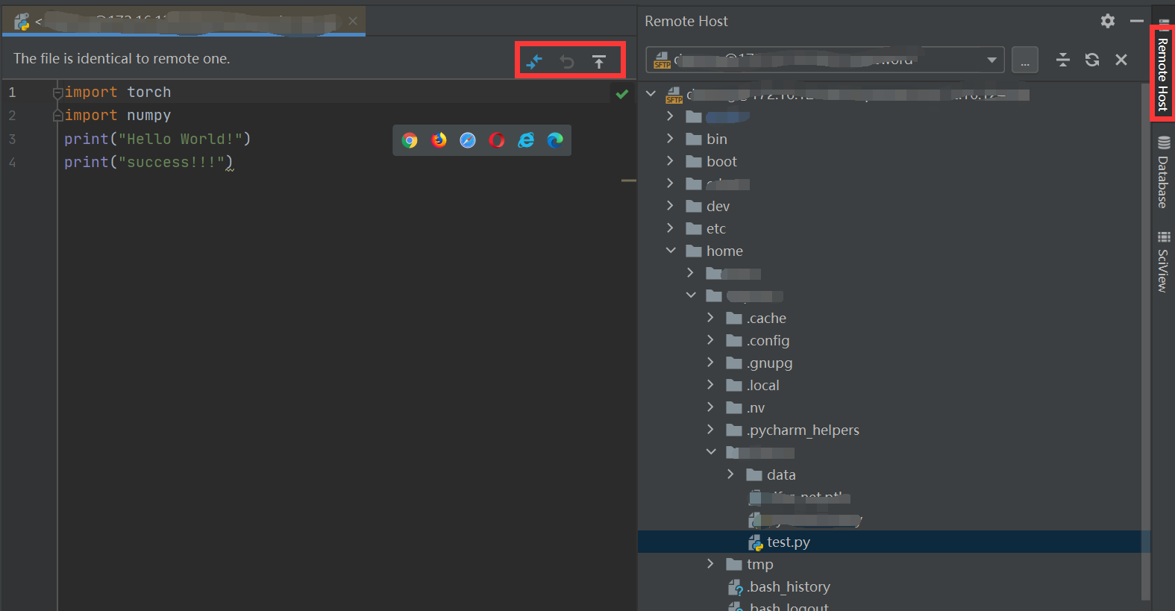Open in Edge browser icon

[555, 140]
